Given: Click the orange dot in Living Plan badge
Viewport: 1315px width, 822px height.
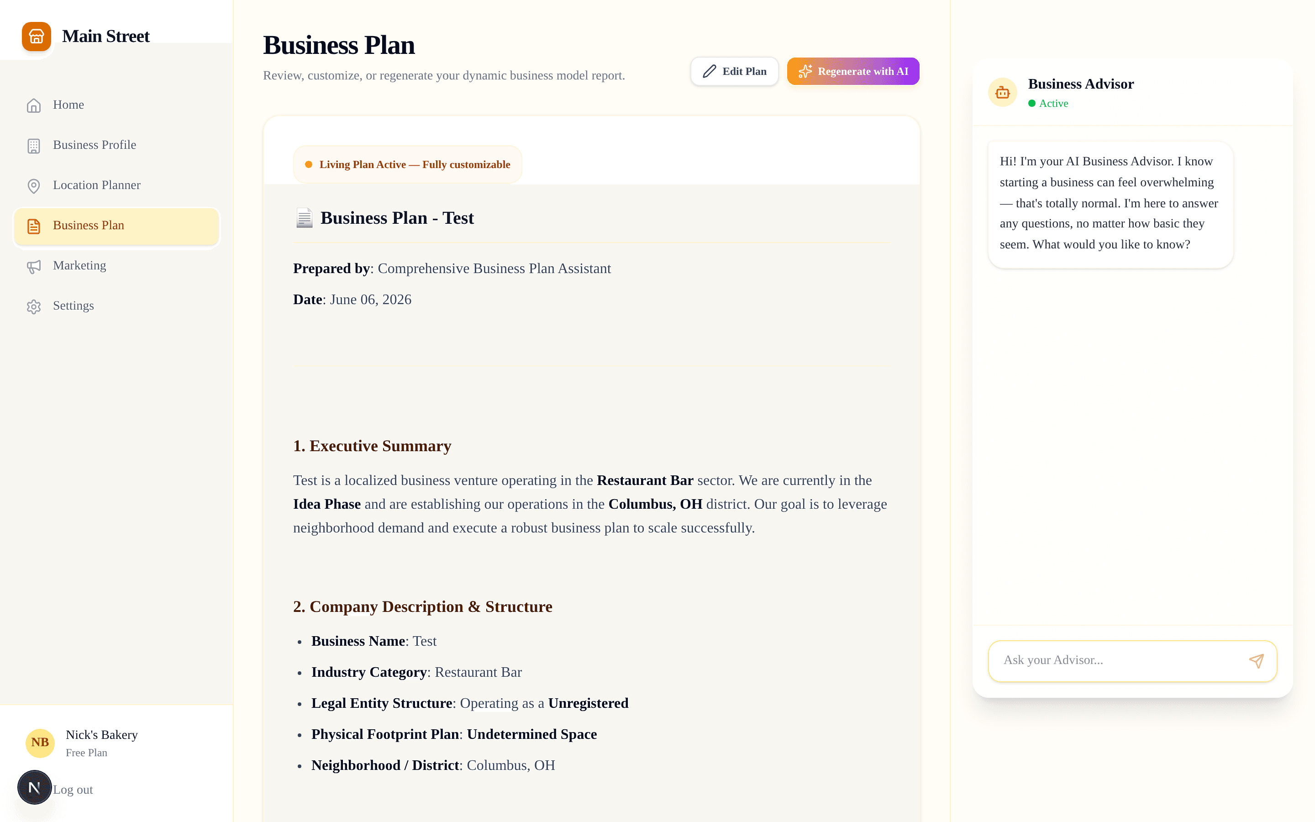Looking at the screenshot, I should click(x=309, y=164).
